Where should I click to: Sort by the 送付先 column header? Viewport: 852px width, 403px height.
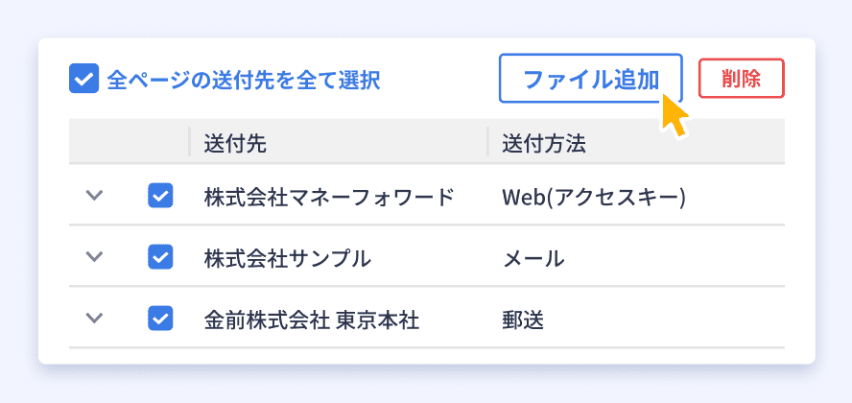(235, 143)
